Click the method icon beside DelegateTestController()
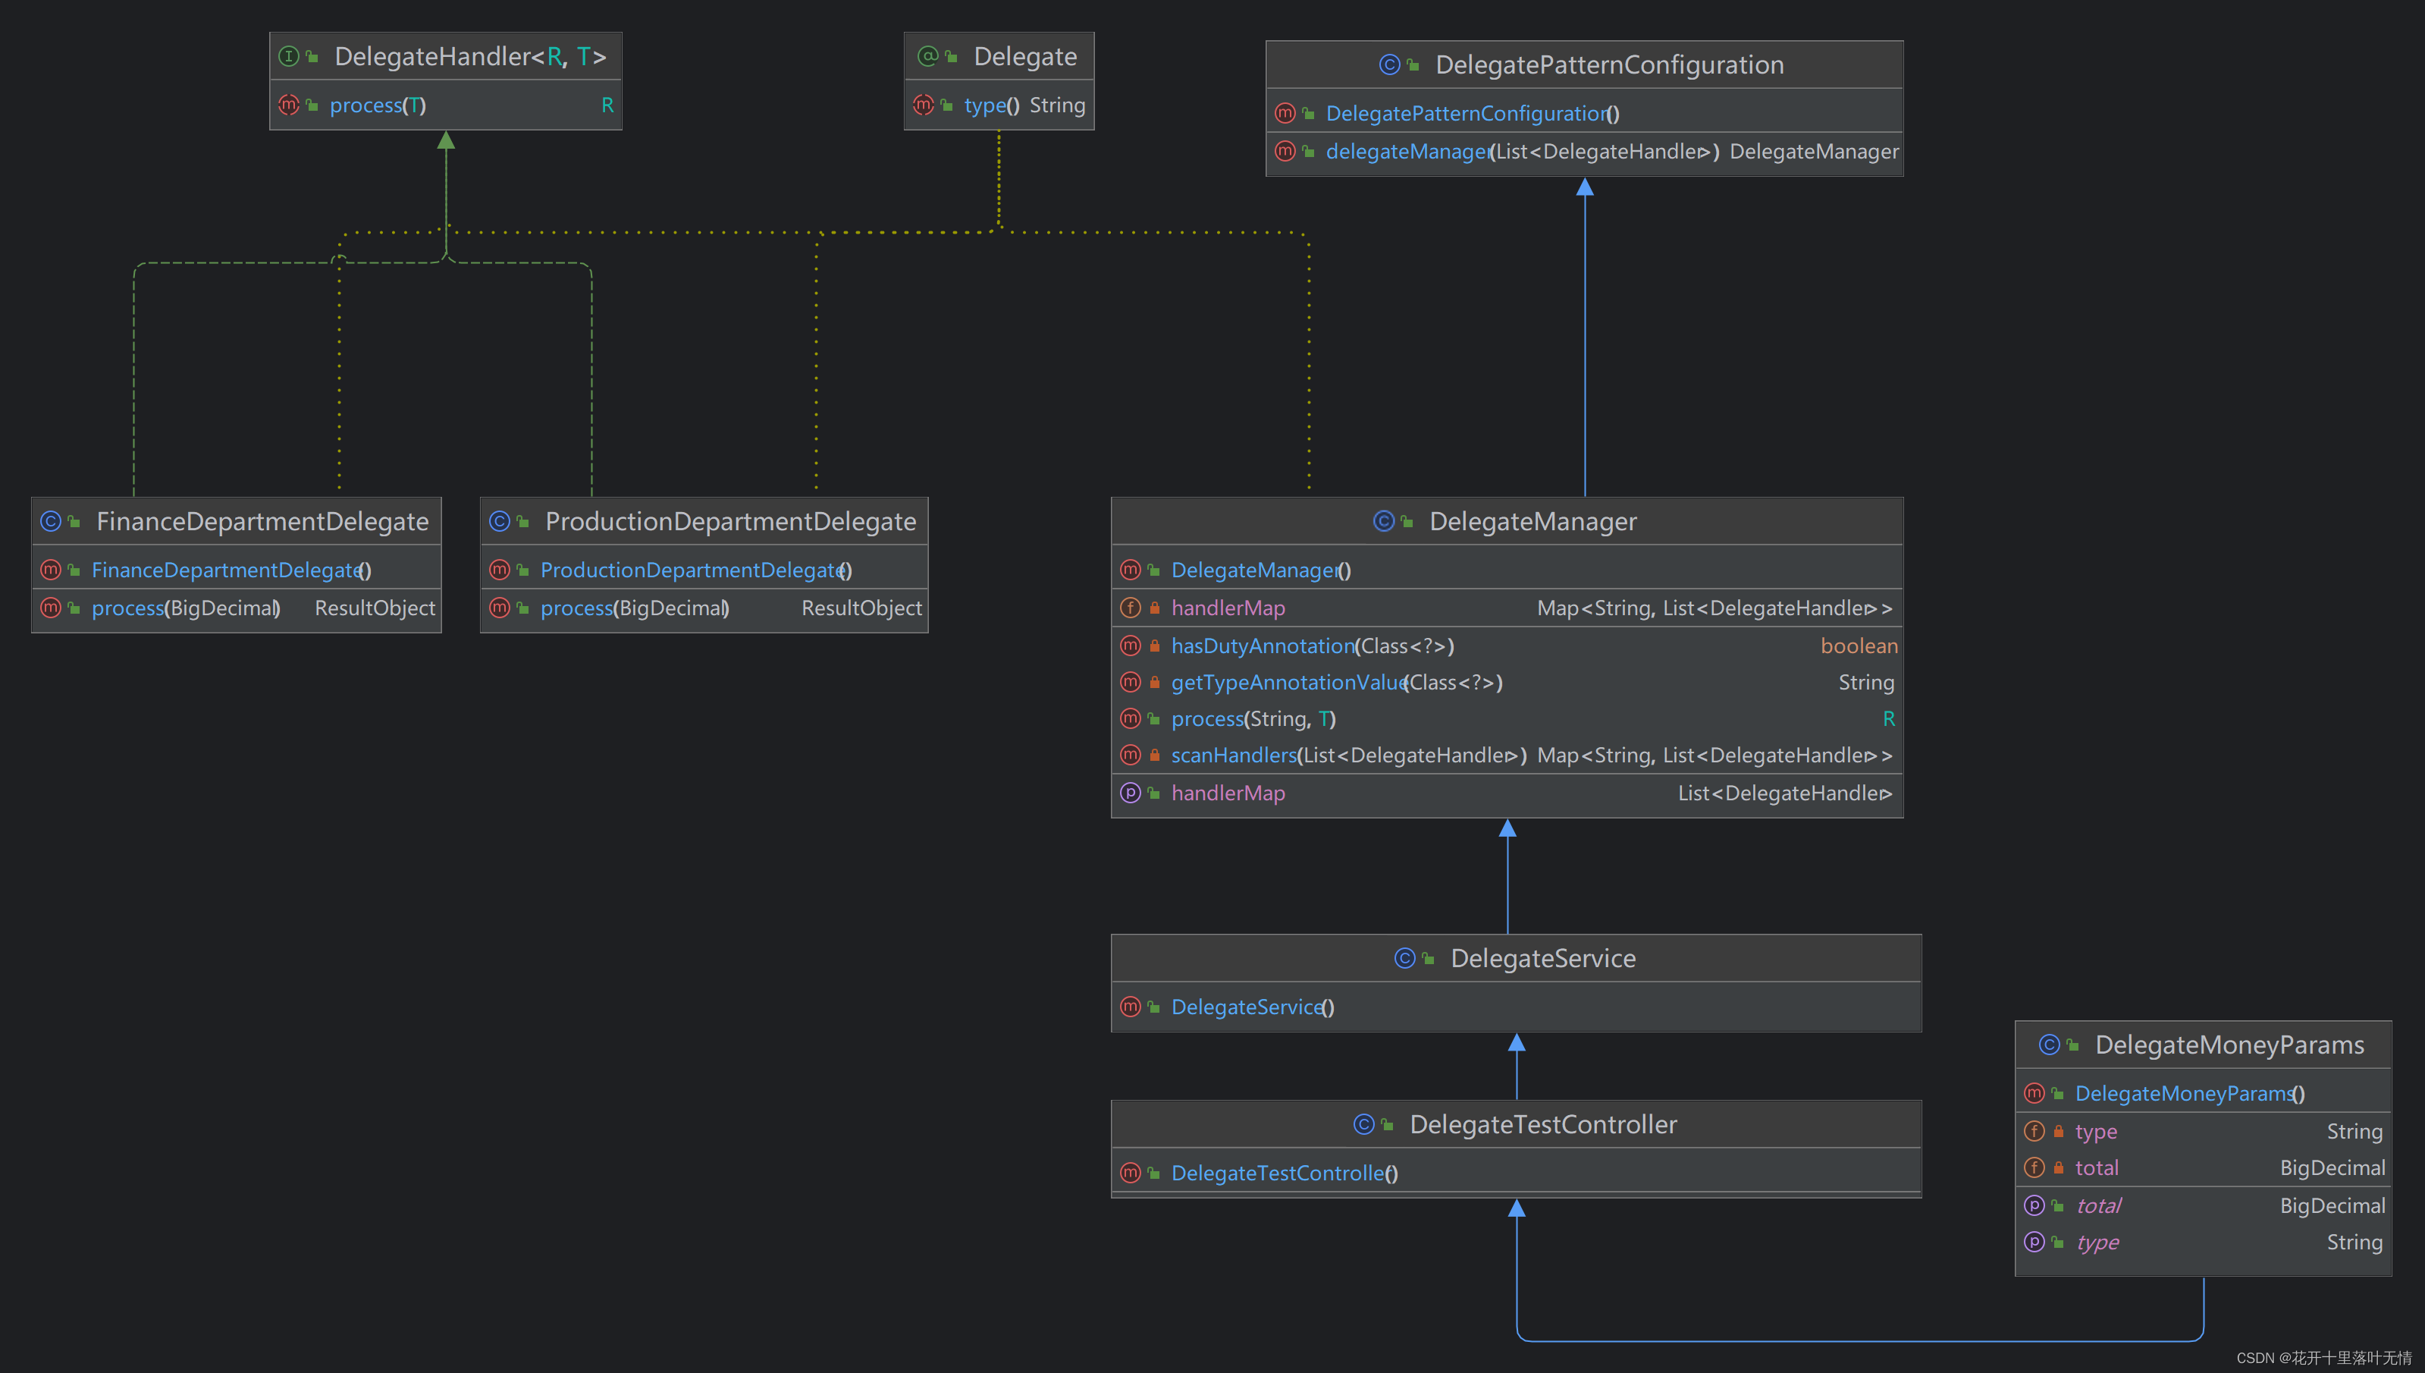 tap(1130, 1173)
